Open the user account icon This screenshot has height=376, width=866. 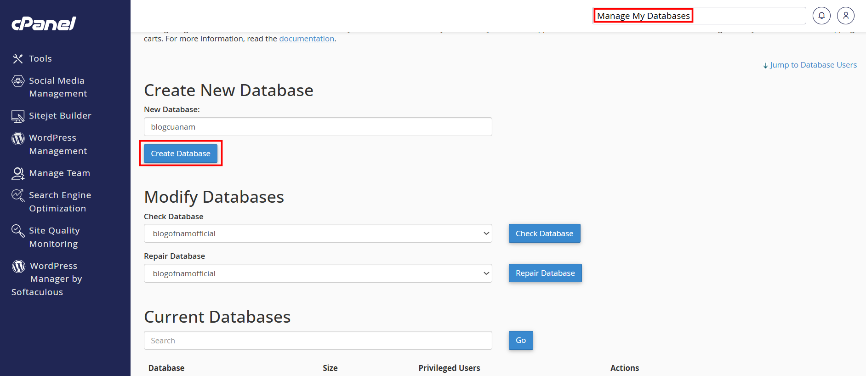[846, 16]
